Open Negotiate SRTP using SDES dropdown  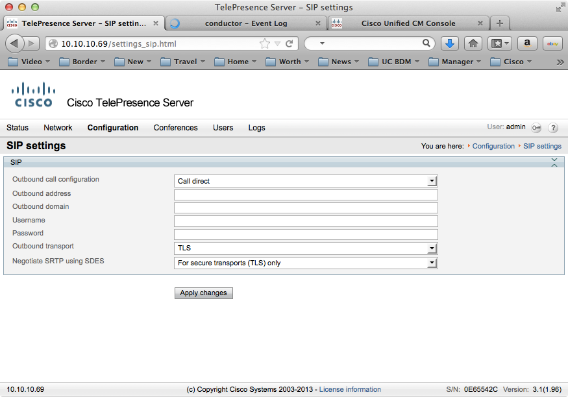tap(306, 263)
